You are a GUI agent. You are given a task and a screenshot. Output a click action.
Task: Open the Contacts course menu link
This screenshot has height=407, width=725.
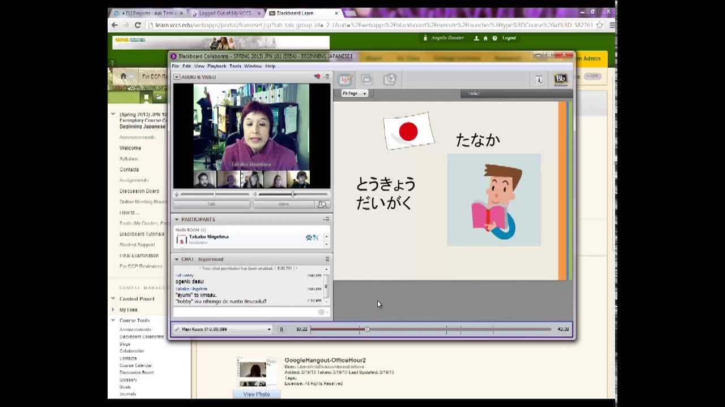[x=129, y=170]
